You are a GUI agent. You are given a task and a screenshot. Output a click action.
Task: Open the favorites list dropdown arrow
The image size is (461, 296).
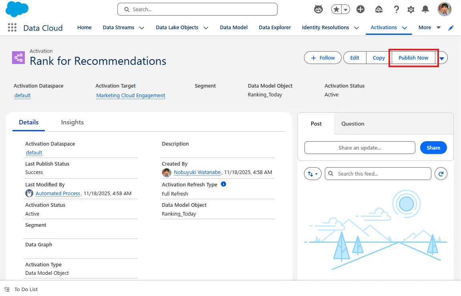[346, 10]
